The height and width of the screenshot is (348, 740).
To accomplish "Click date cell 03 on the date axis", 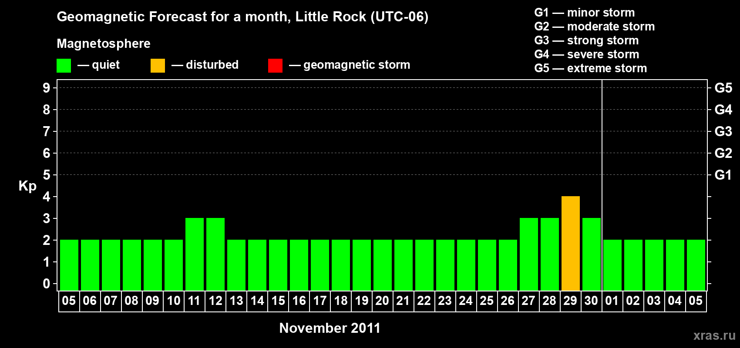I will pos(654,301).
